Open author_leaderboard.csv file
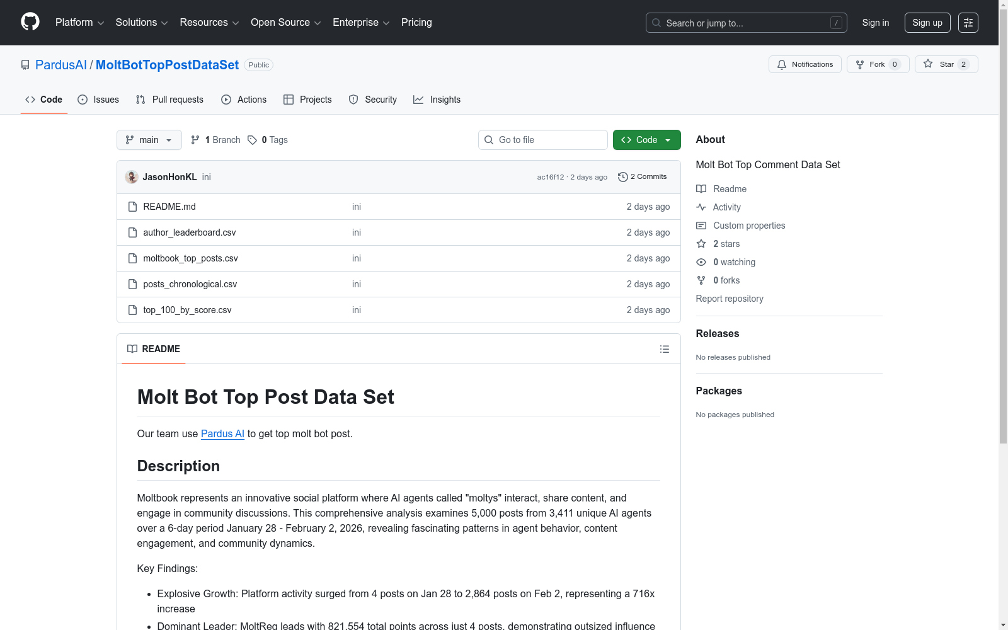The height and width of the screenshot is (630, 1008). 190,232
